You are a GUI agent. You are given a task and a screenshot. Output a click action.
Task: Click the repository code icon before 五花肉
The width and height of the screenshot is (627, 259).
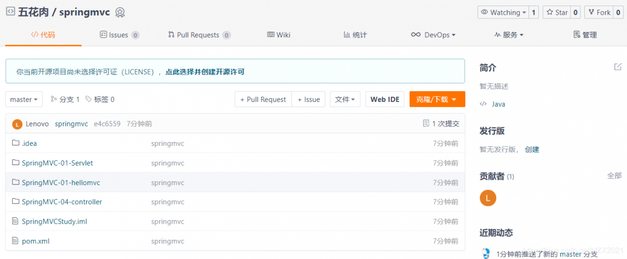point(10,12)
